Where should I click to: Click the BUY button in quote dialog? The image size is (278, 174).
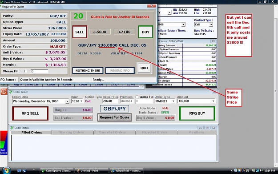[145, 32]
